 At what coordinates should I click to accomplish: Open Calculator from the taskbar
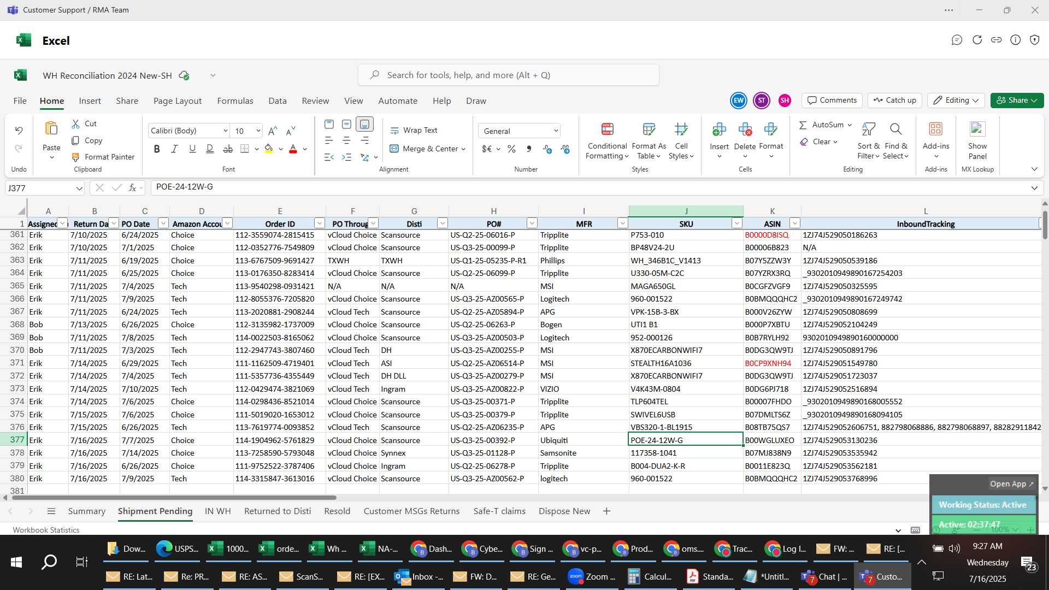click(650, 577)
